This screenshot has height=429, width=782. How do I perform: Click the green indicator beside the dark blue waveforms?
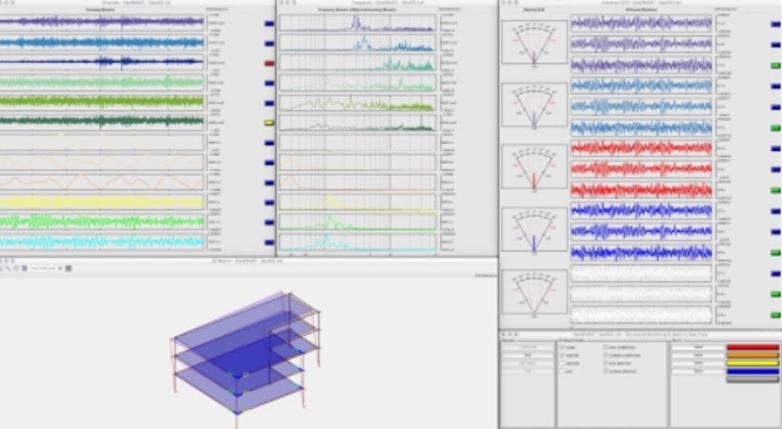point(774,252)
